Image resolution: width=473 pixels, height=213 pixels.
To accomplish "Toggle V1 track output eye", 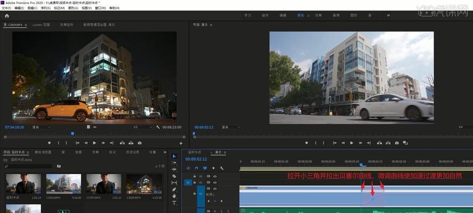I will pyautogui.click(x=215, y=189).
